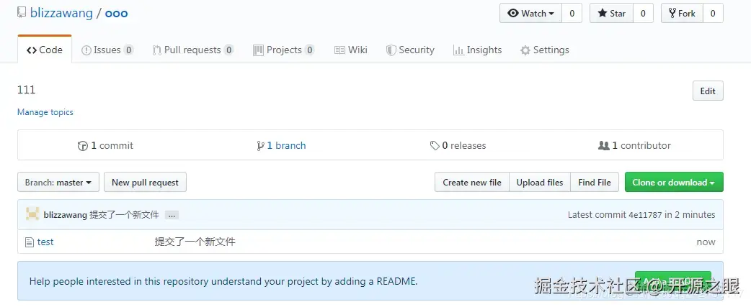Open the test file link
The width and height of the screenshot is (751, 307).
[45, 242]
